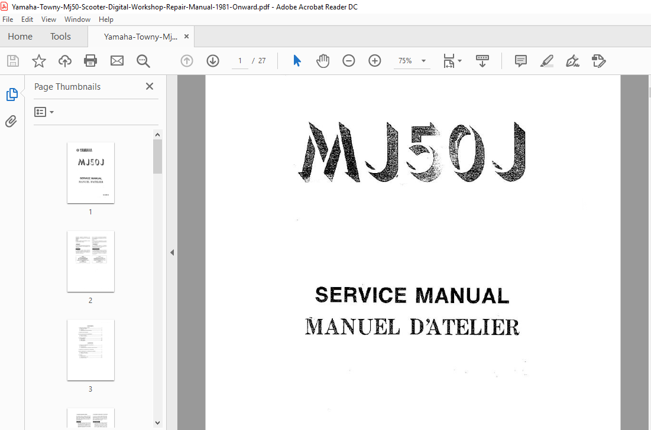Click the total pages '27' text
651x430 pixels.
coord(262,61)
